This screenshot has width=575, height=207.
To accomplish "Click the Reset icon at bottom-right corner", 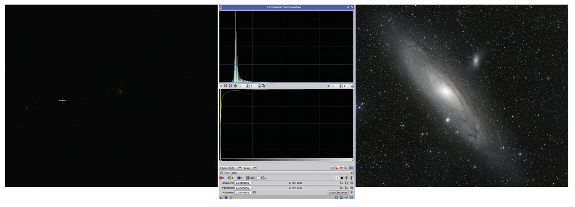I will coord(351,197).
